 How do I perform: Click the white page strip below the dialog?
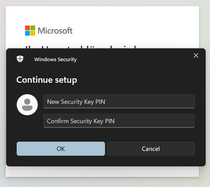102,171
